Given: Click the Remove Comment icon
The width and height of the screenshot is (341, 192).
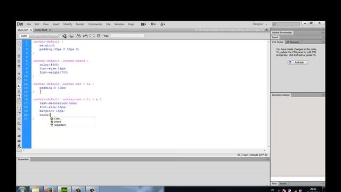Looking at the screenshot, I should [x=19, y=114].
